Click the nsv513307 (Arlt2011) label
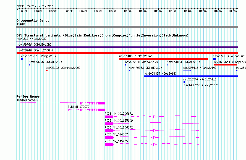 [200, 79]
